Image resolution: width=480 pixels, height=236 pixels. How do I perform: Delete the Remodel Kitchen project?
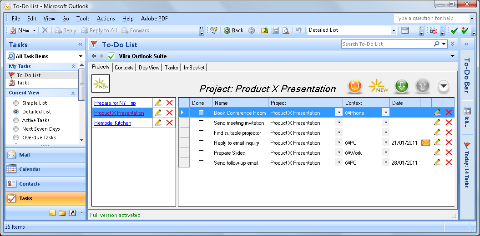[169, 123]
